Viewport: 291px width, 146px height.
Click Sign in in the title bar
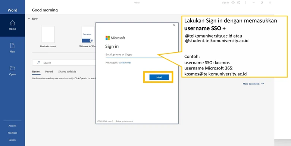coord(225,3)
